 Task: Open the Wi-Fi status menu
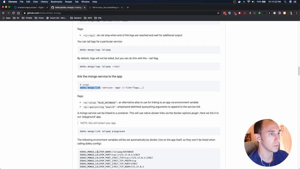tap(248, 2)
